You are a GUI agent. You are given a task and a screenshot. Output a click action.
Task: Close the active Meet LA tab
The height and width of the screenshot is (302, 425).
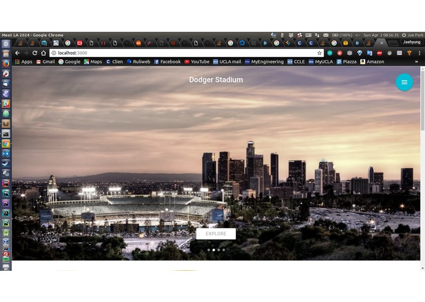[382, 43]
